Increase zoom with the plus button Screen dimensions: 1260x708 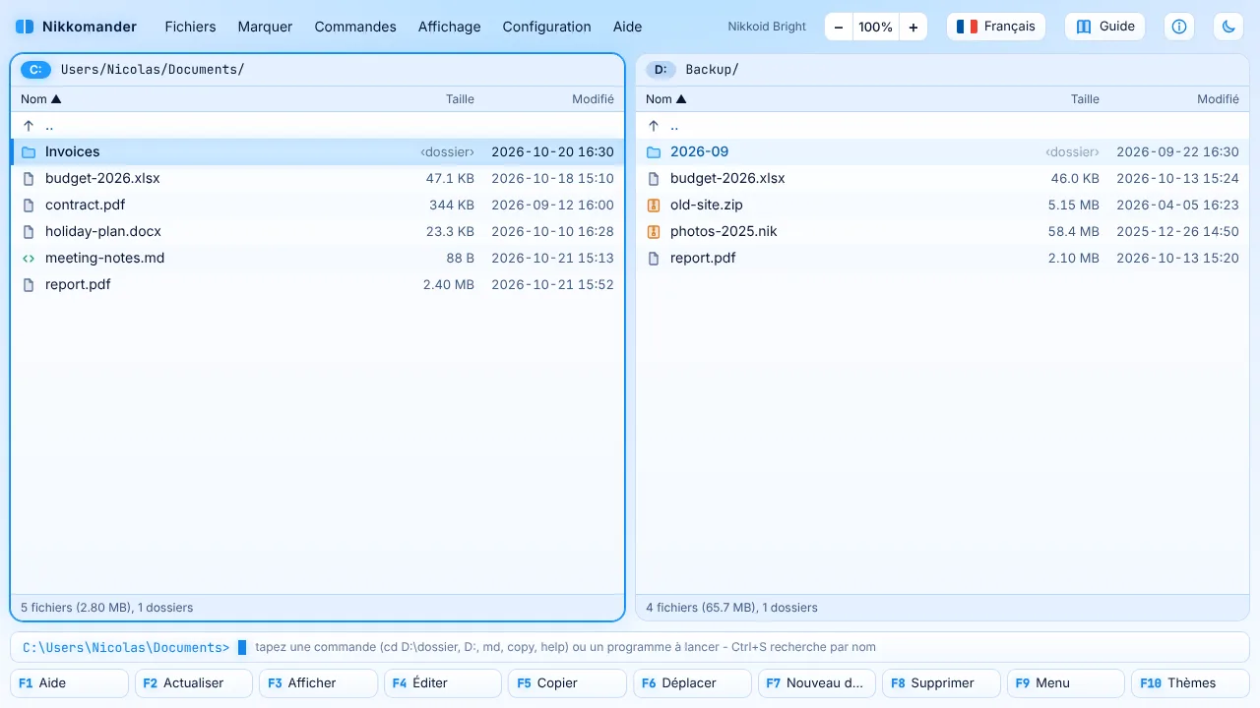[913, 28]
